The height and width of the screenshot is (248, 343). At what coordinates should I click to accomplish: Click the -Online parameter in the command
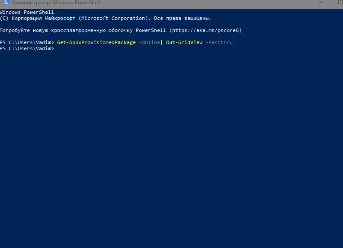point(149,42)
